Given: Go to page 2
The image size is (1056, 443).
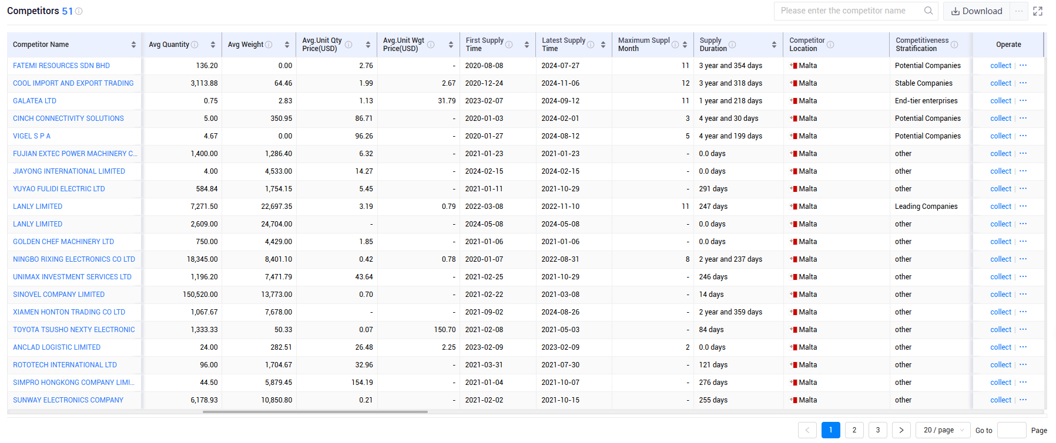Looking at the screenshot, I should pos(854,430).
